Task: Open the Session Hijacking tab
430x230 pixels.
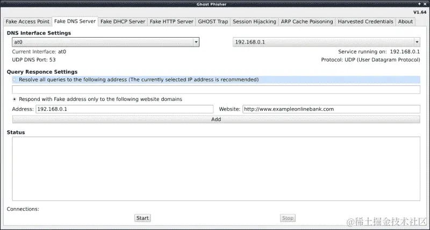Action: click(x=254, y=21)
